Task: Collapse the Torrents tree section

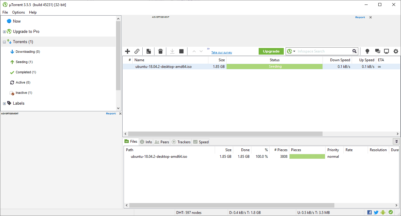Action: (x=4, y=42)
